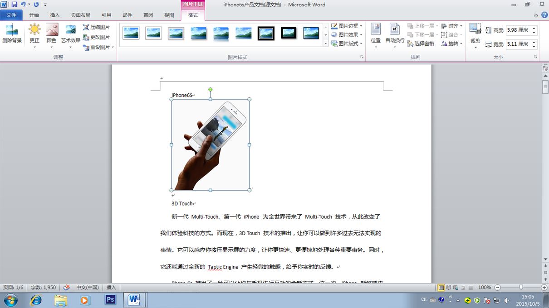Switch to the 视图 (View) tab
The width and height of the screenshot is (549, 308).
(169, 15)
